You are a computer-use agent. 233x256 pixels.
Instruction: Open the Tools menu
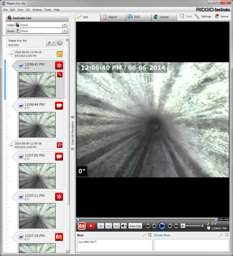point(48,10)
